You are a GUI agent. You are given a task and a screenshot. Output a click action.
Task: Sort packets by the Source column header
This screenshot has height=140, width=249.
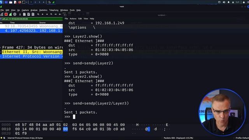(42, 23)
